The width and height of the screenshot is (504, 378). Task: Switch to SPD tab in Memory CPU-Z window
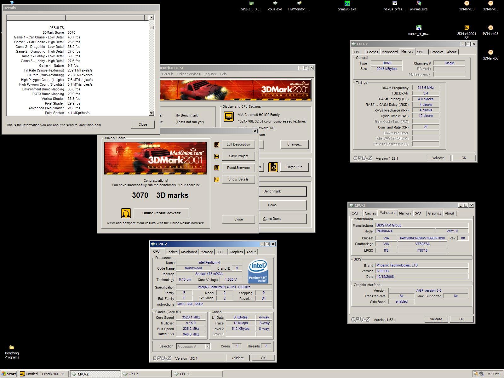tap(420, 52)
